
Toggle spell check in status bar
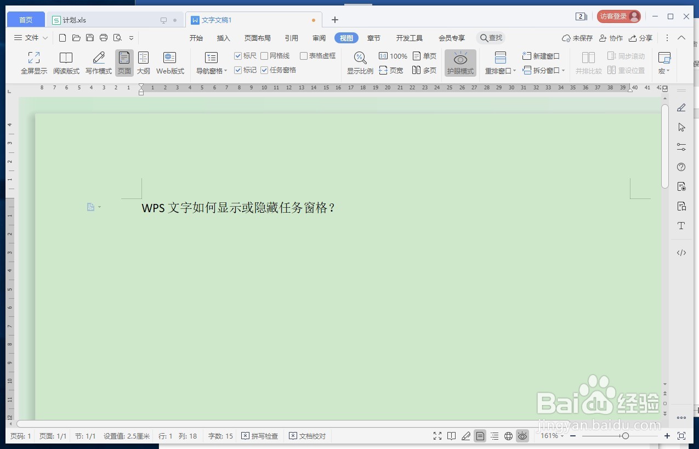point(260,436)
